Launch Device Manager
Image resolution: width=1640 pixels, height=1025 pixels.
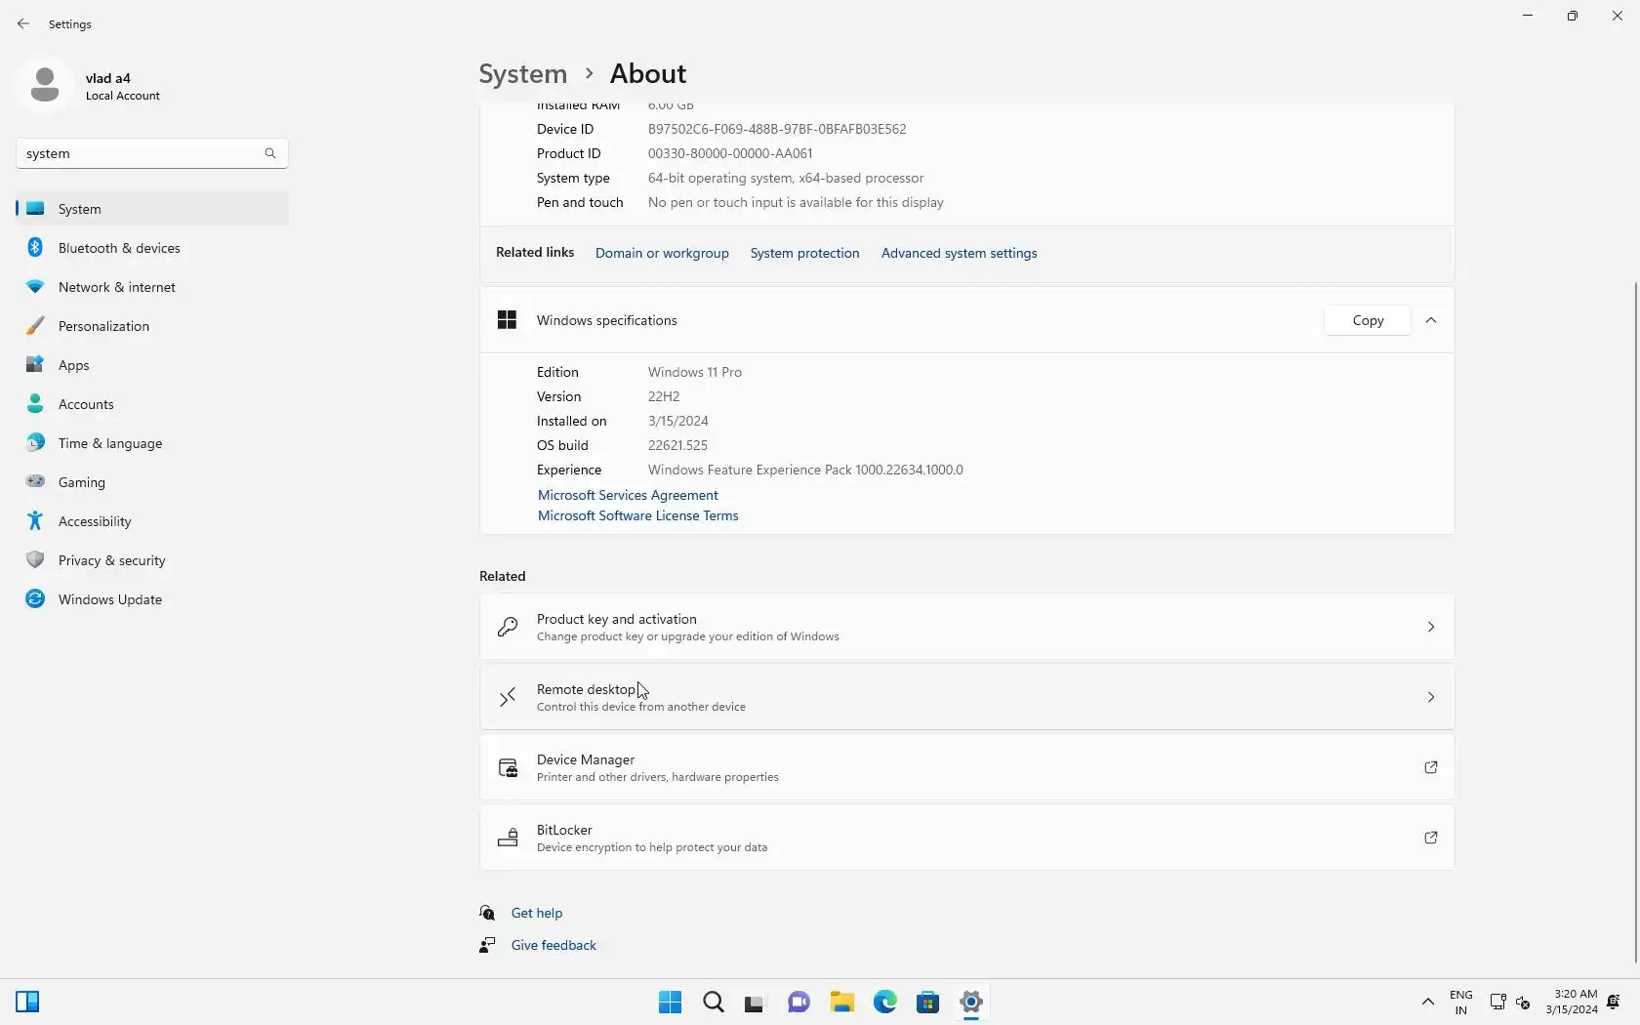(x=966, y=767)
